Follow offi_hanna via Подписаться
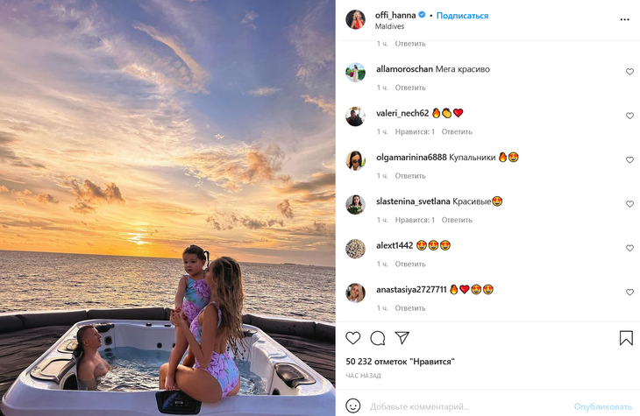This screenshot has width=640, height=416. click(462, 16)
